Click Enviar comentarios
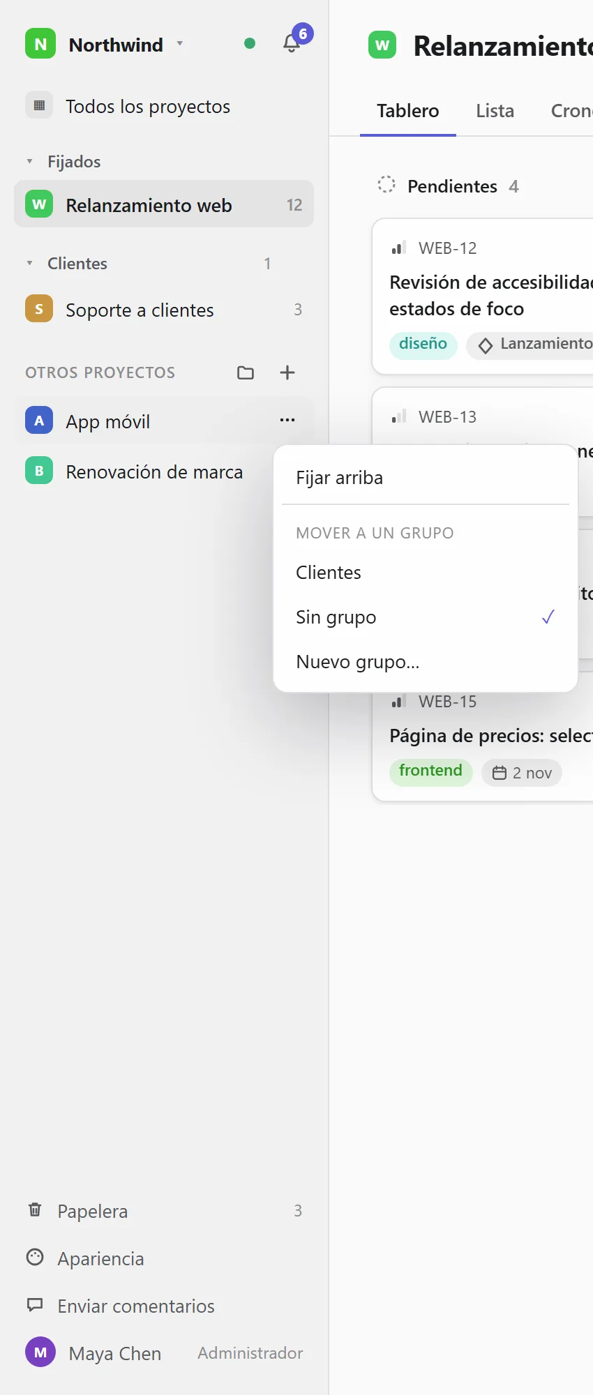 [x=164, y=1306]
